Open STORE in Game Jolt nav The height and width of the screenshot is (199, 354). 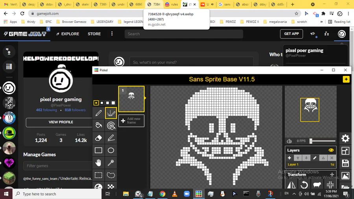pyautogui.click(x=94, y=34)
